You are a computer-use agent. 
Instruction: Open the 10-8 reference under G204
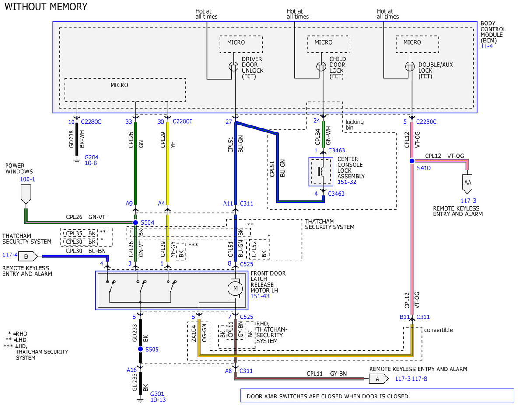tap(91, 163)
